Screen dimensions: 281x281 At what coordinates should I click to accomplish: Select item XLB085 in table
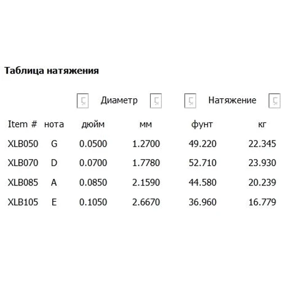click(x=23, y=183)
